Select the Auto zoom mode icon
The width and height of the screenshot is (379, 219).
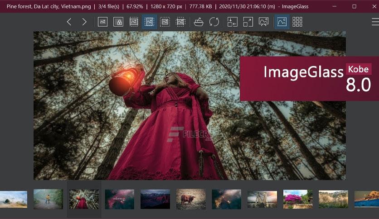tap(134, 22)
